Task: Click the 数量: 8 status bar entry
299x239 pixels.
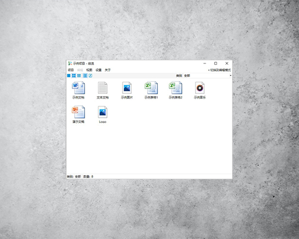Action: 88,176
